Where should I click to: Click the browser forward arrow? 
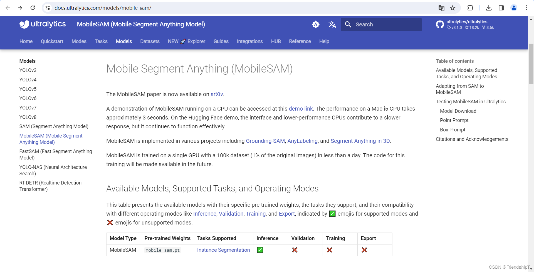[20, 8]
